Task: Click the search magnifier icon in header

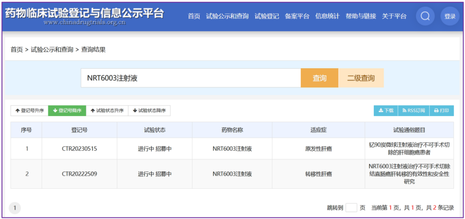Action: point(425,16)
